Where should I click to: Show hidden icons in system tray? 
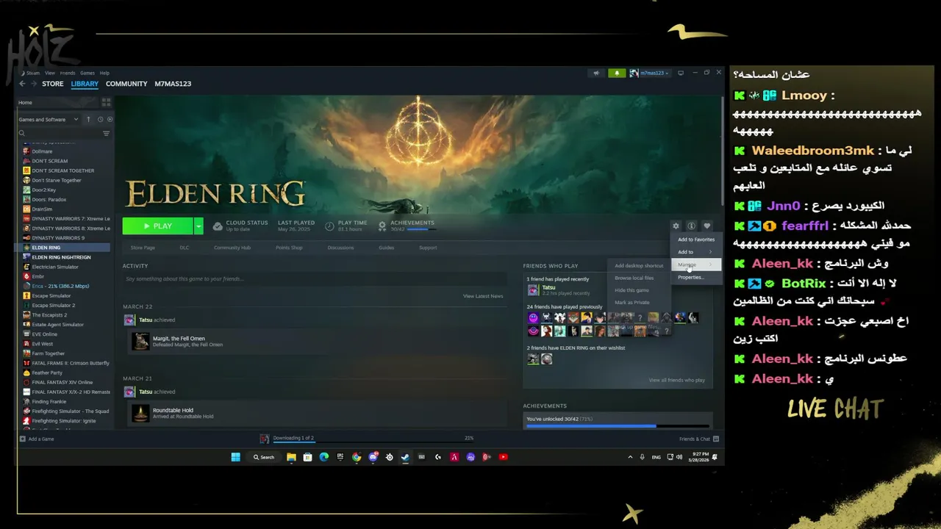click(x=629, y=457)
